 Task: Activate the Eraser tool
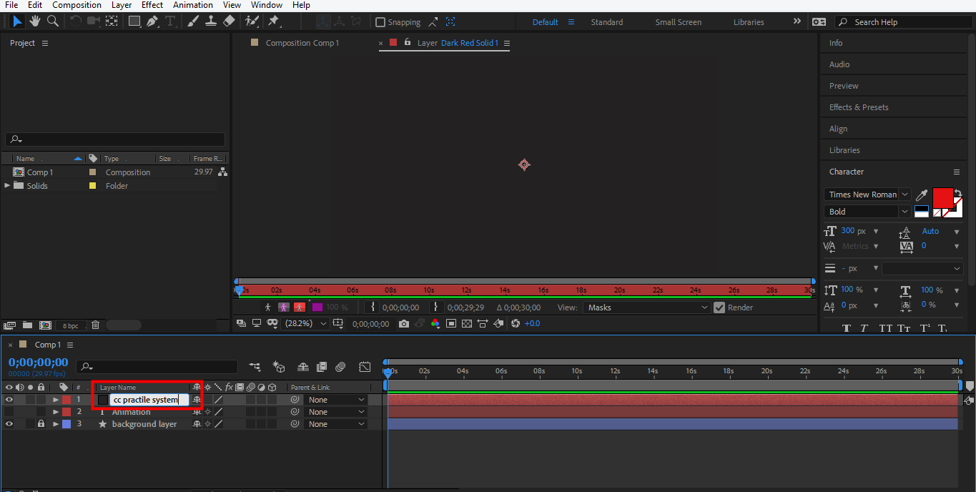229,21
